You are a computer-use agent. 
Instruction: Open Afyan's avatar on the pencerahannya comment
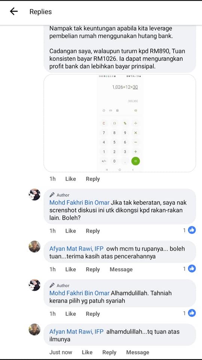tap(34, 247)
